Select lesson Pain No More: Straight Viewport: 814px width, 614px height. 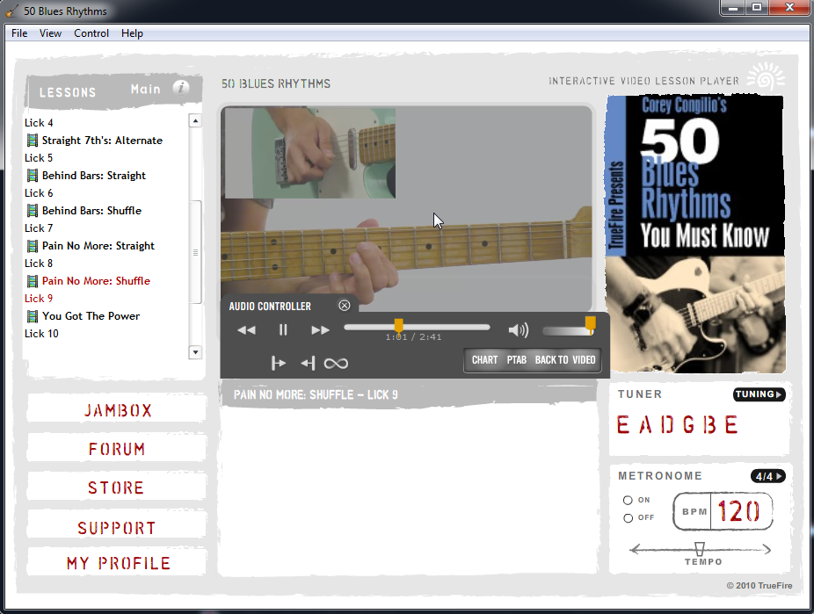[x=98, y=246]
